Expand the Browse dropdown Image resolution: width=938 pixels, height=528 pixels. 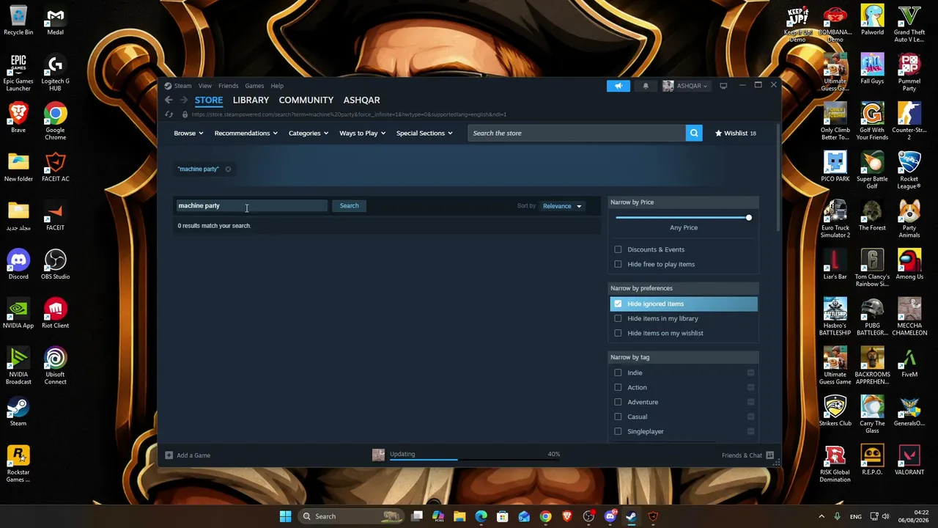[x=189, y=133]
